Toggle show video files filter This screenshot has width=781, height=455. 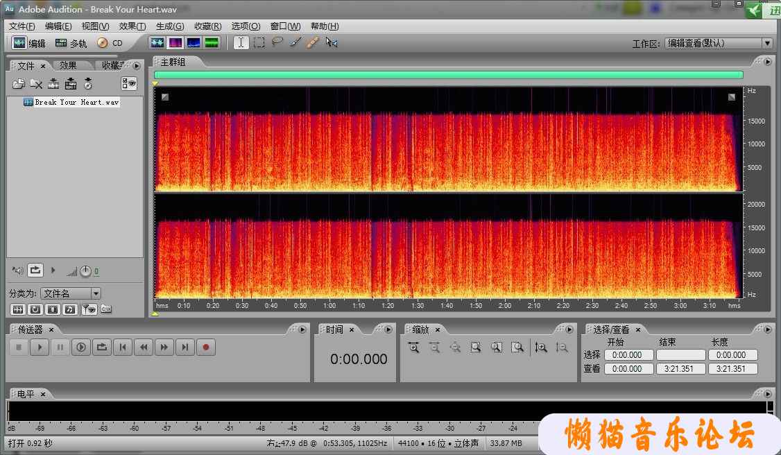coord(53,309)
